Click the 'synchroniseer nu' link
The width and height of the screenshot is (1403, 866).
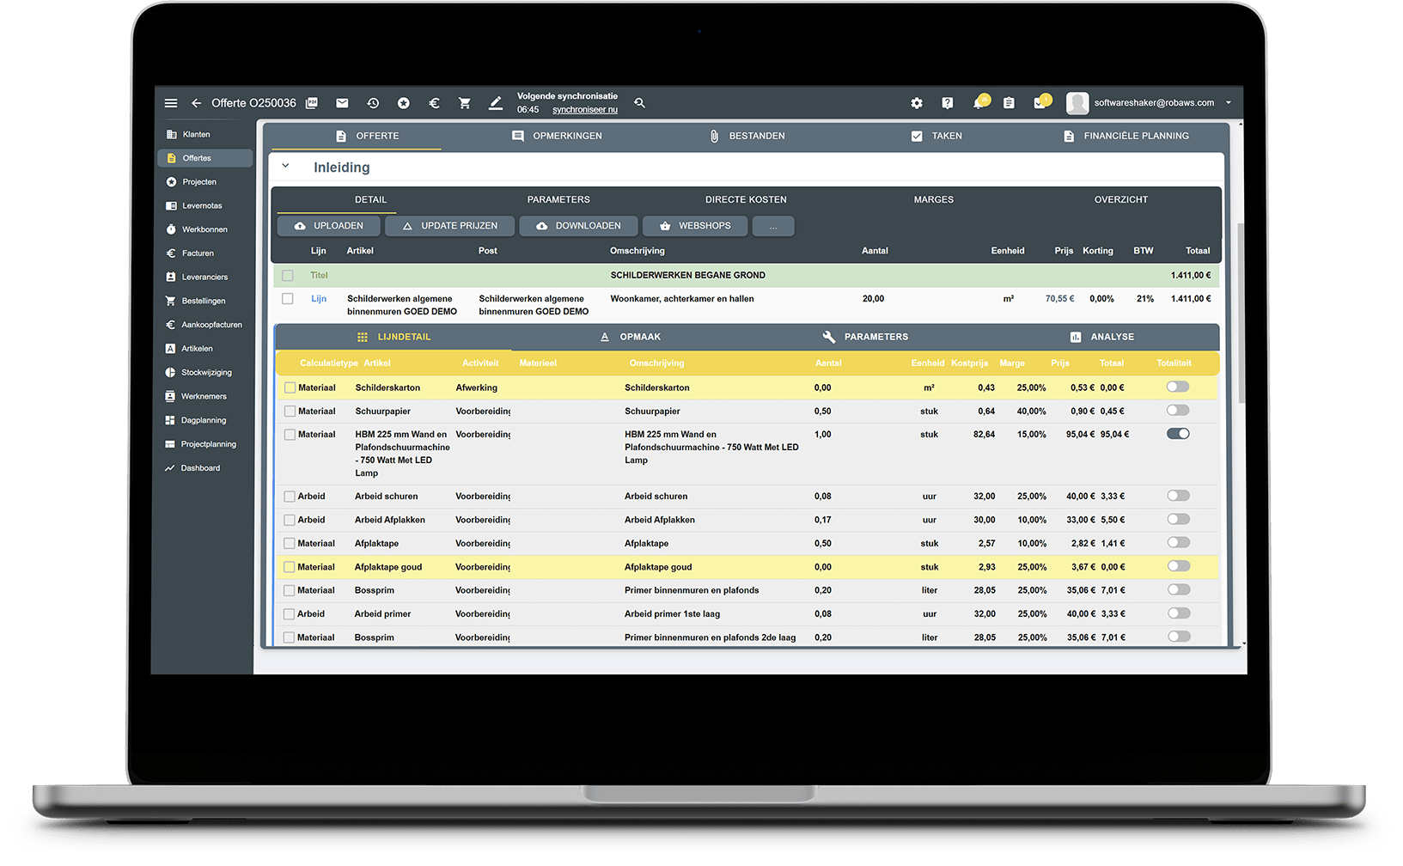tap(584, 110)
